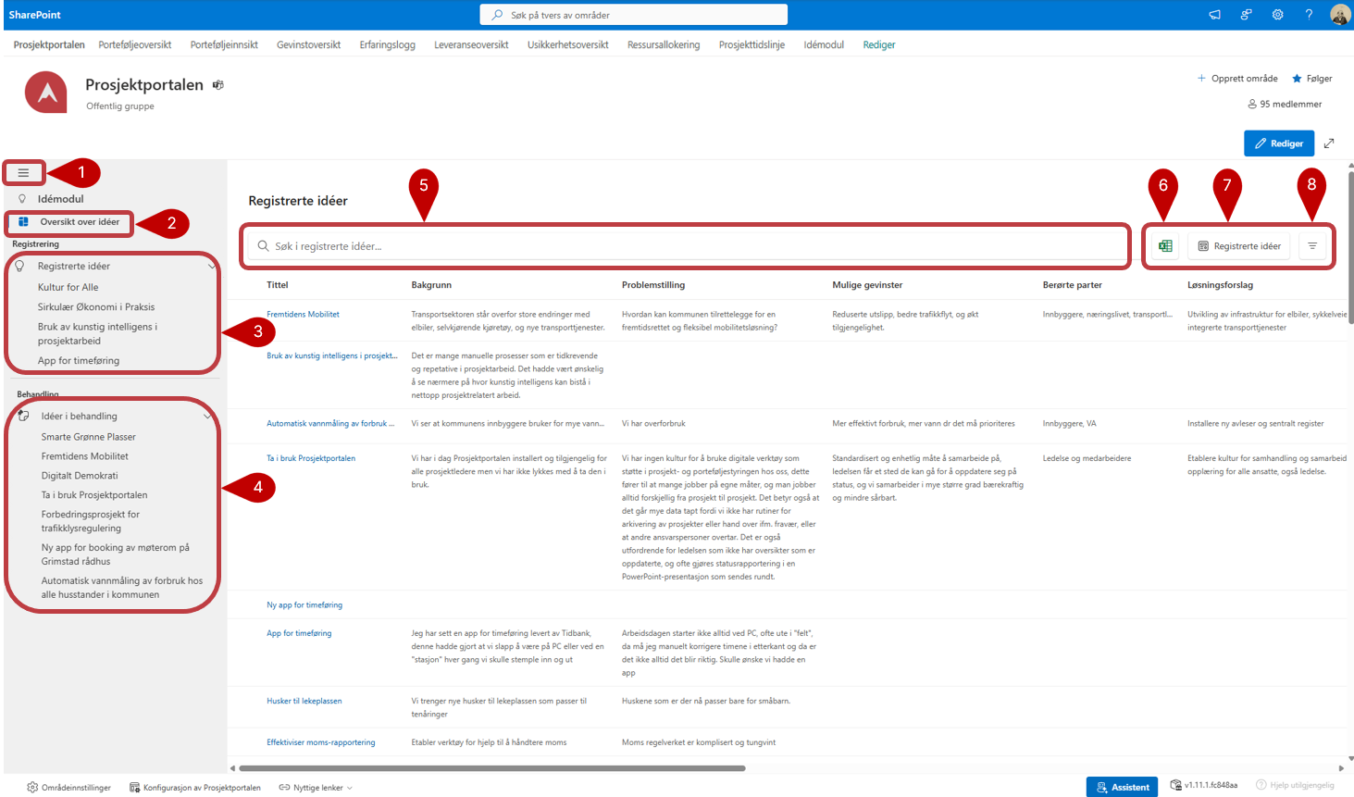This screenshot has width=1354, height=797.
Task: Open the Fremtidens Mobilitet idea link
Action: click(x=303, y=315)
